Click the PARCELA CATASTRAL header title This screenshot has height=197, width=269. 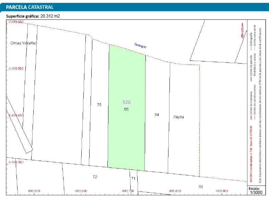pyautogui.click(x=30, y=7)
